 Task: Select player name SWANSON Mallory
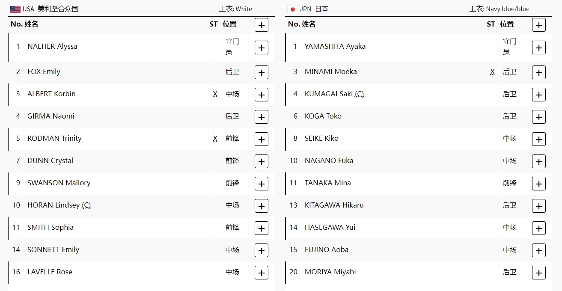pos(59,183)
